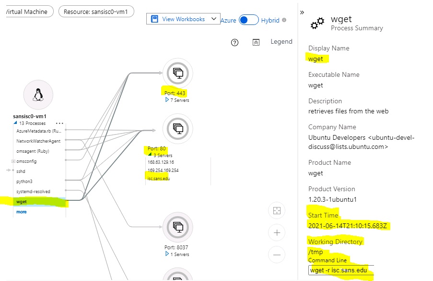The height and width of the screenshot is (281, 433).
Task: Toggle the Azure/Hybrid switch
Action: click(249, 20)
